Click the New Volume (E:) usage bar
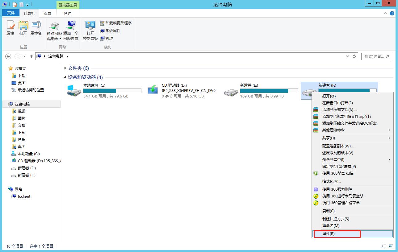Image resolution: width=398 pixels, height=252 pixels. (269, 91)
